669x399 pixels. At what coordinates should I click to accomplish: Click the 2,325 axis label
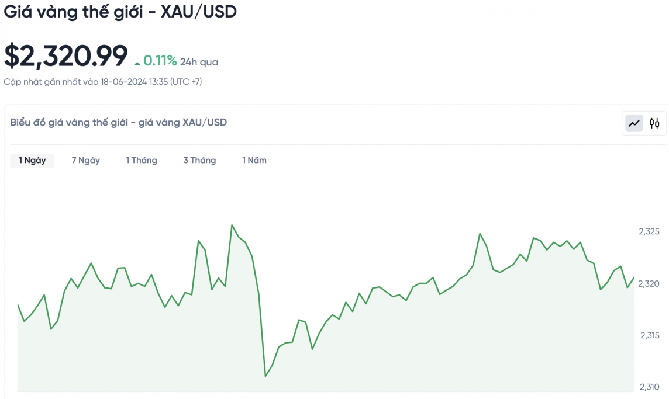click(649, 232)
